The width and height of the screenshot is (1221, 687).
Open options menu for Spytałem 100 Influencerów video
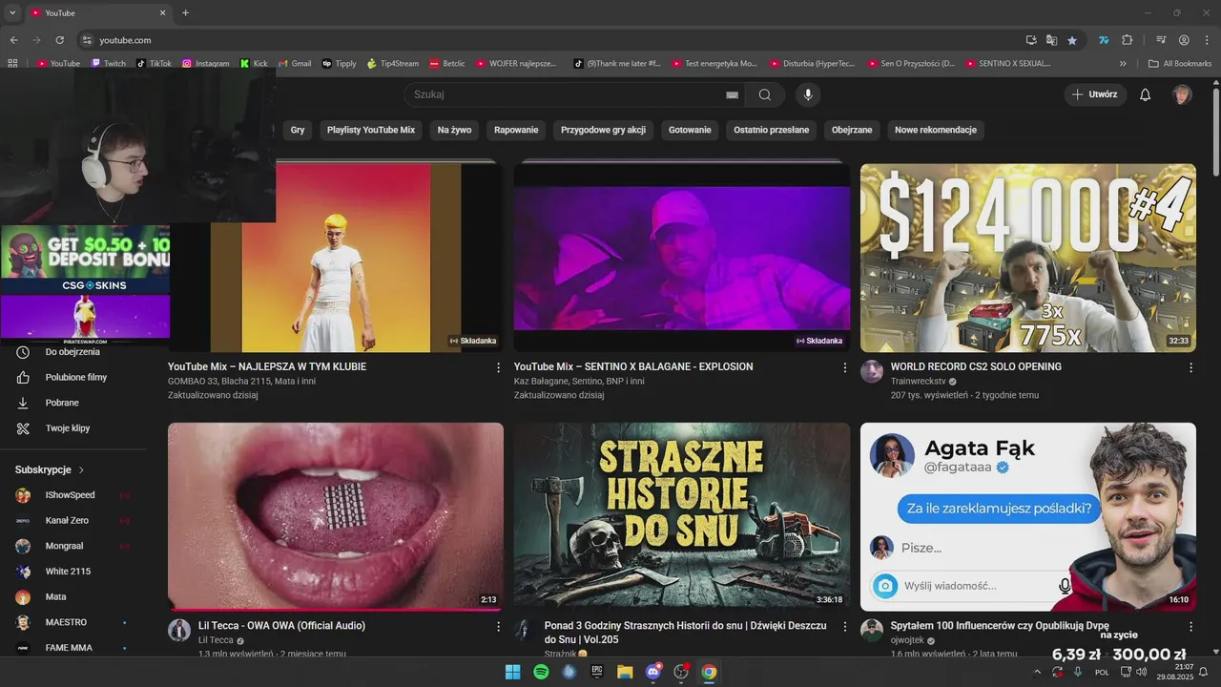tap(1190, 627)
